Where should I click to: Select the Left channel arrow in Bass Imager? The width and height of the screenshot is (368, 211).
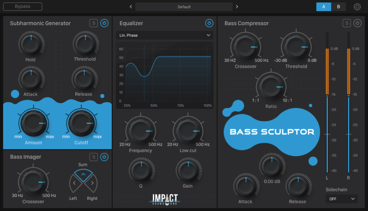(x=75, y=183)
